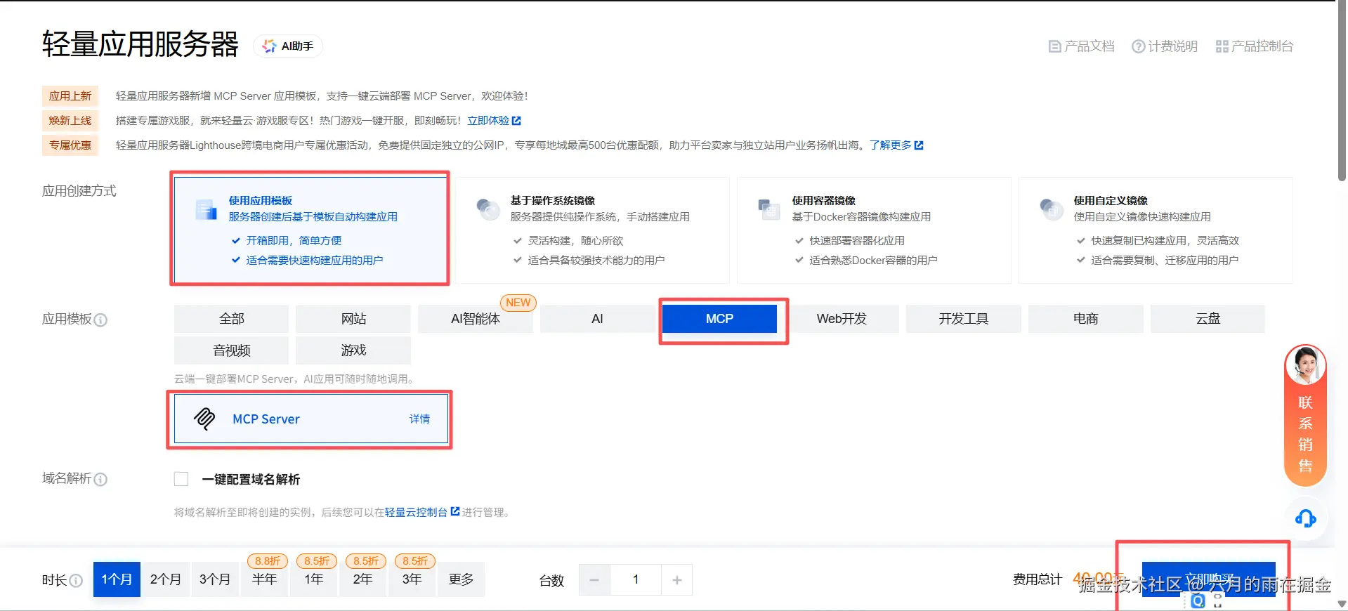This screenshot has width=1348, height=611.
Task: Open the AI助手 assistant button
Action: click(x=288, y=46)
